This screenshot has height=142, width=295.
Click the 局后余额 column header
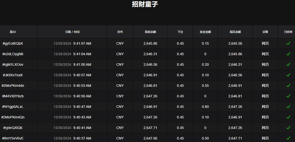(235, 32)
